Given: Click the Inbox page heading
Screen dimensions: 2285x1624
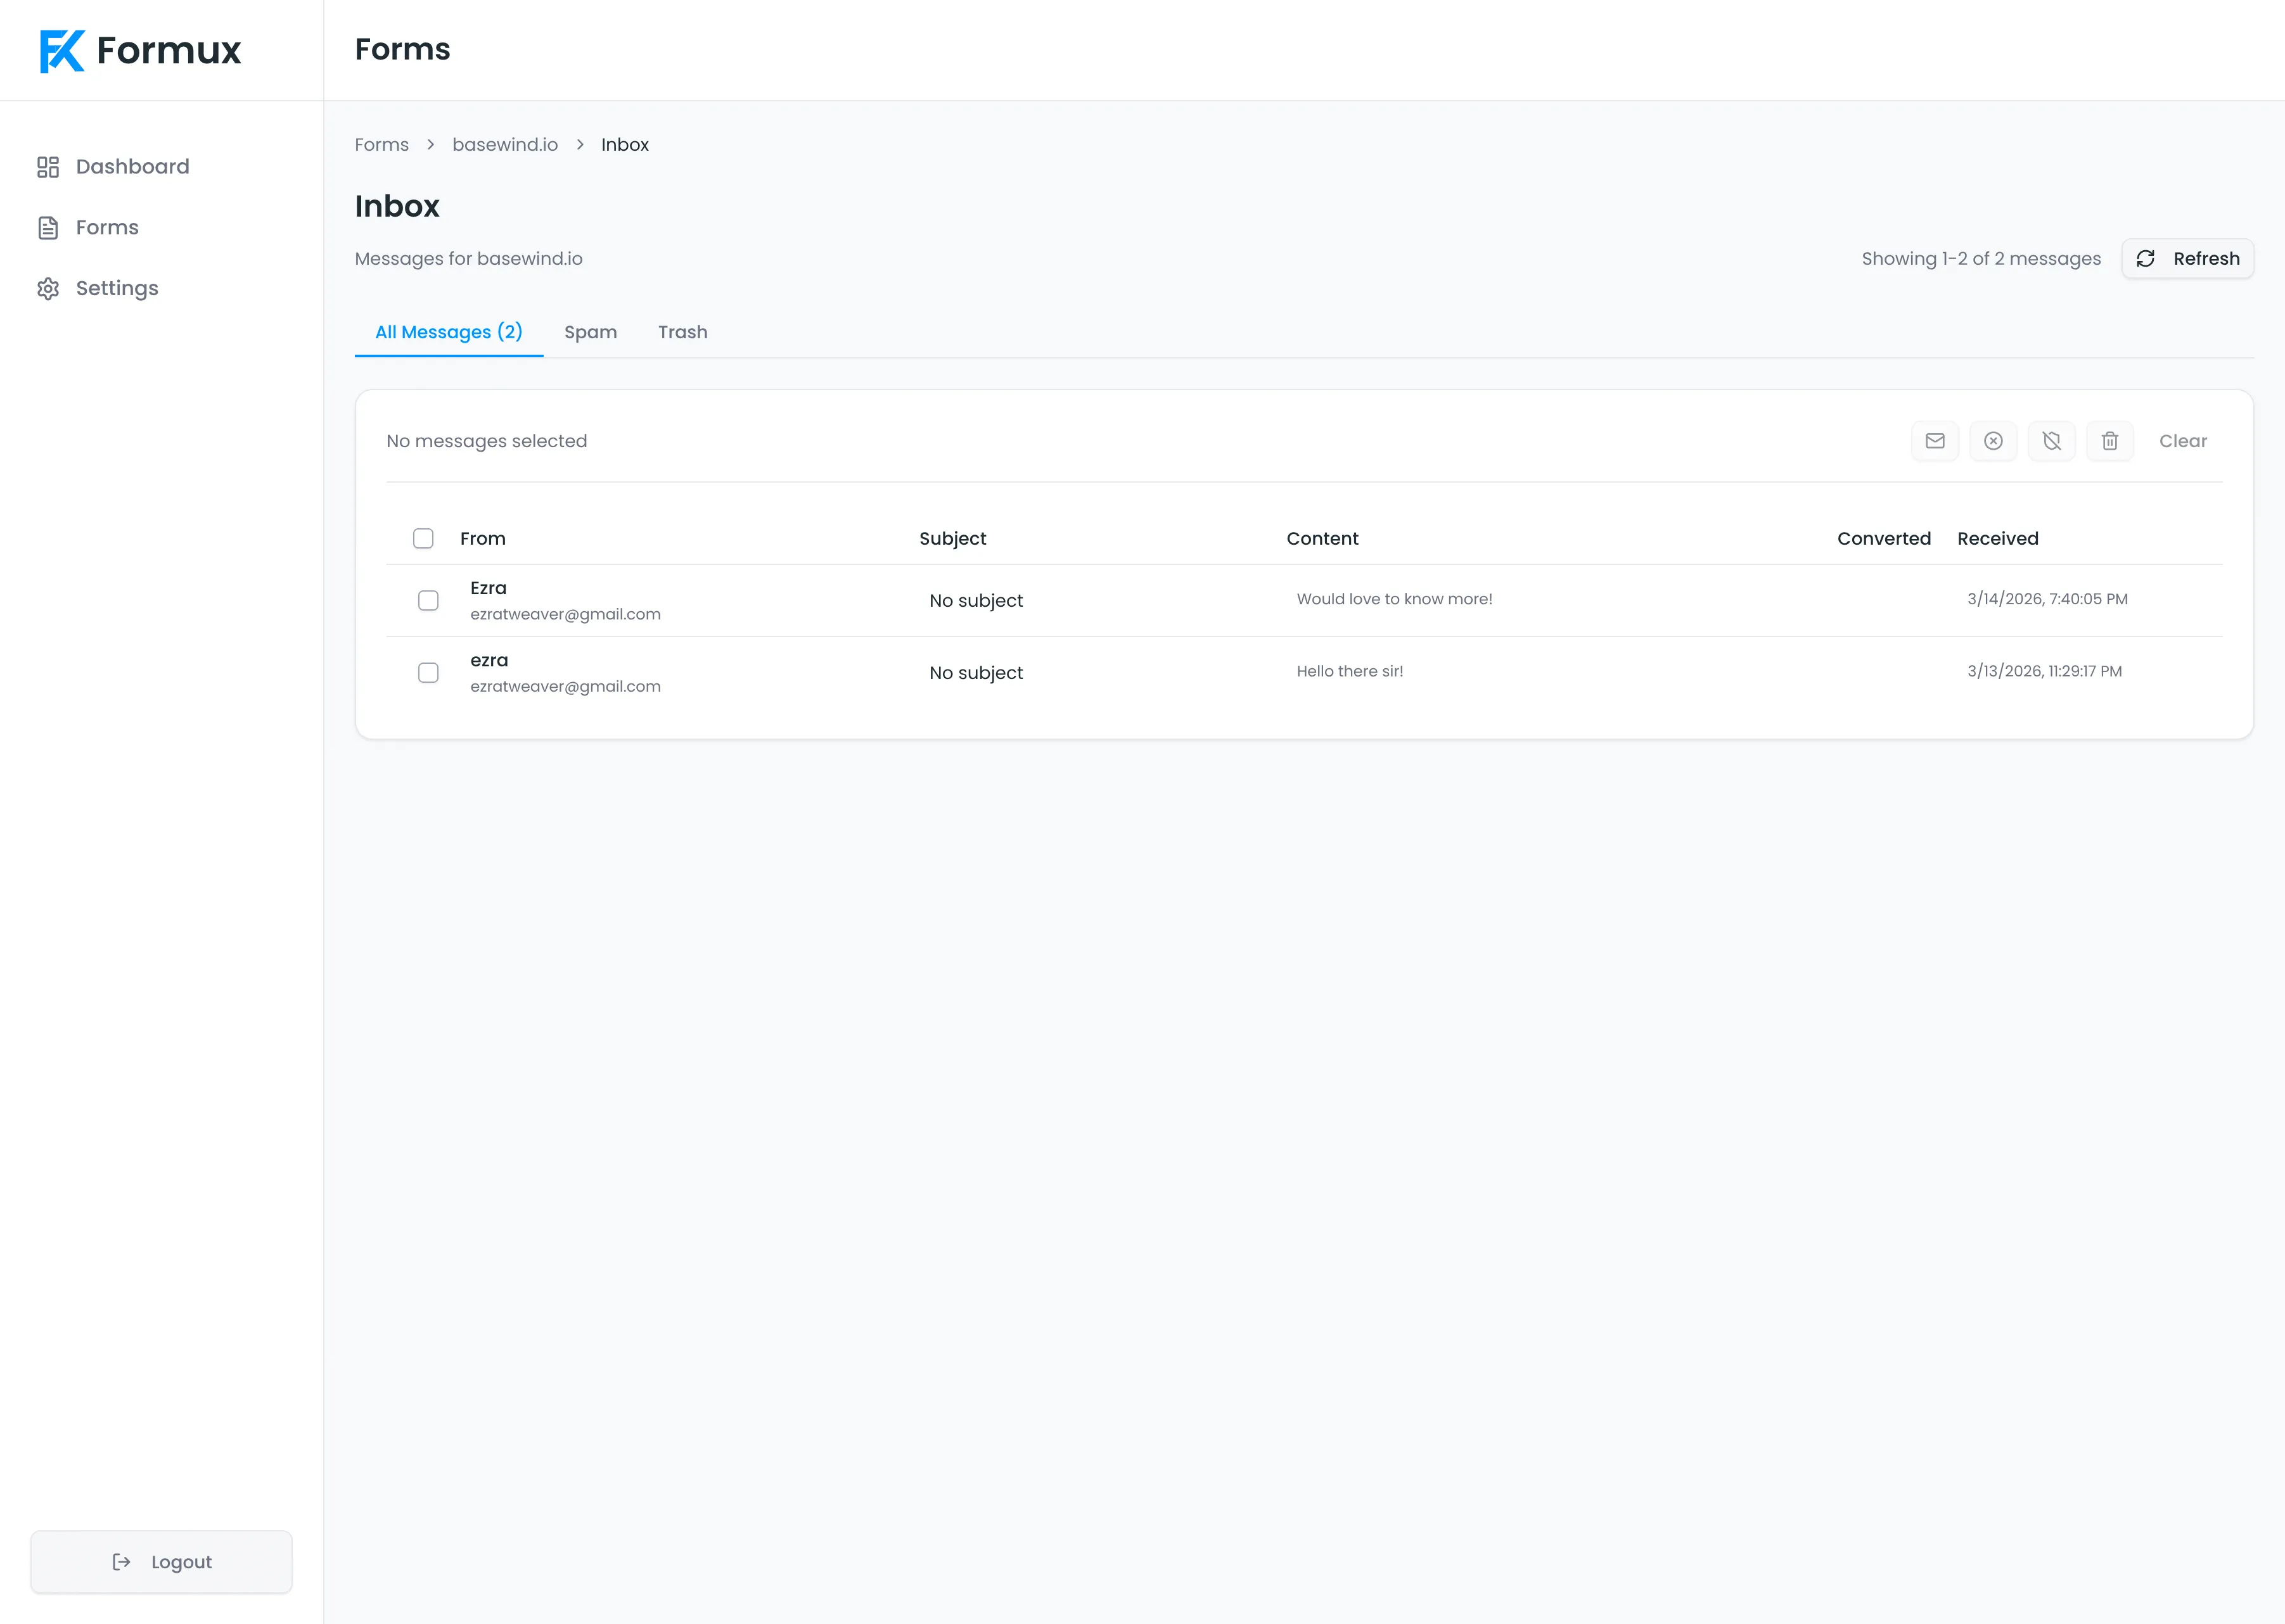Looking at the screenshot, I should 397,206.
